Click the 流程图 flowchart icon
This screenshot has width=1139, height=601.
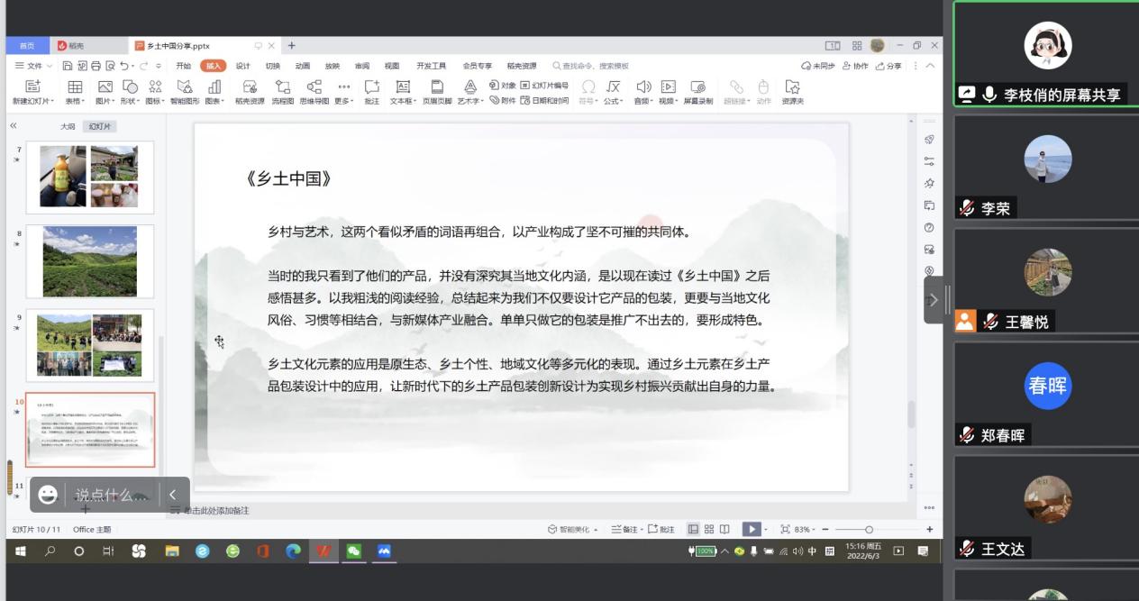point(282,91)
